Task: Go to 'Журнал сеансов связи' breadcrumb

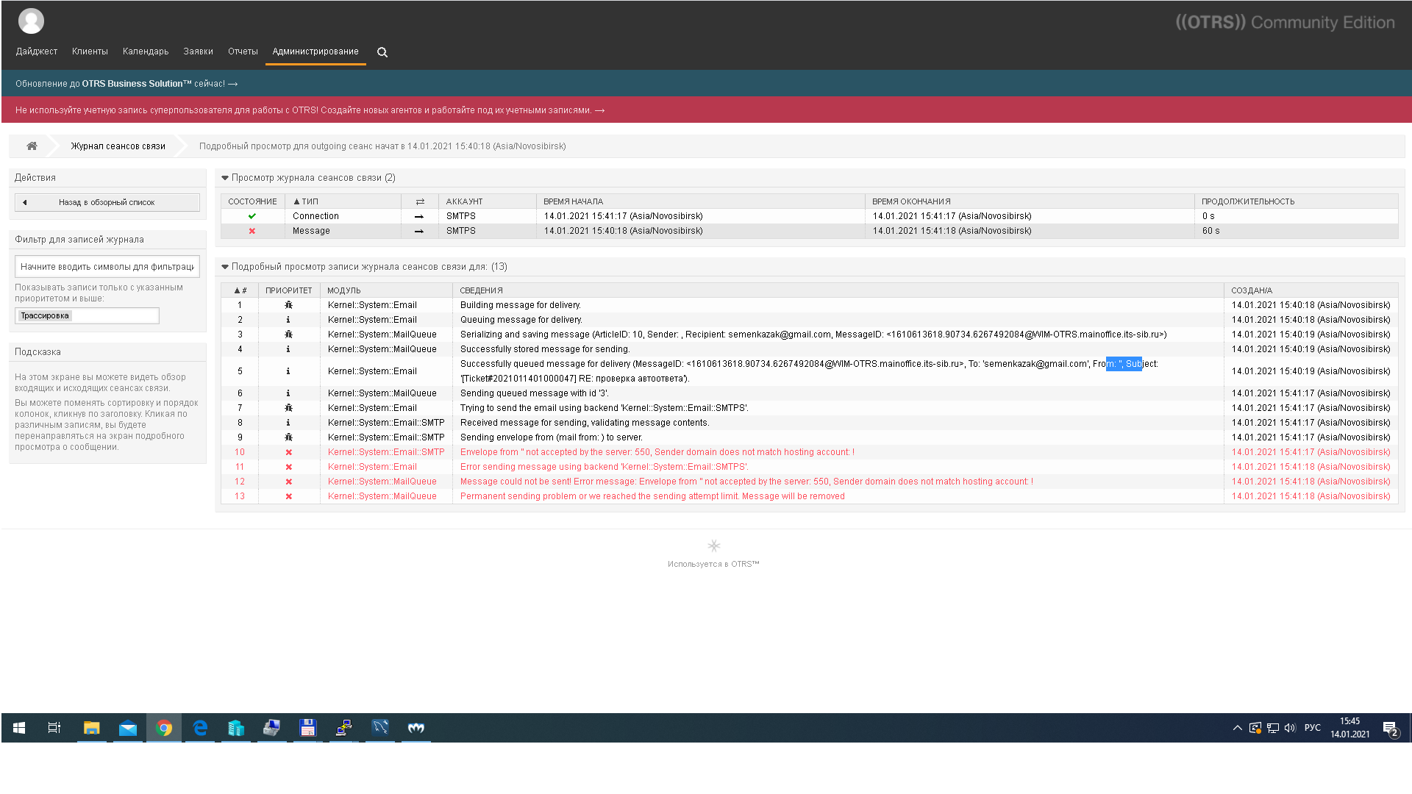Action: click(x=118, y=146)
